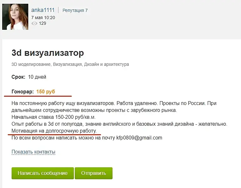
Task: Click the "Срок:" label
Action: click(18, 77)
